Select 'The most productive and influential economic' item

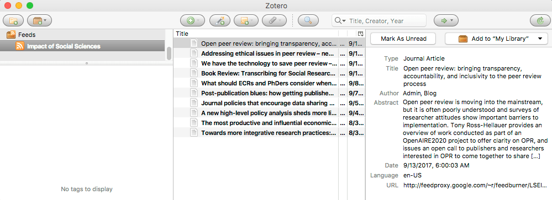269,123
